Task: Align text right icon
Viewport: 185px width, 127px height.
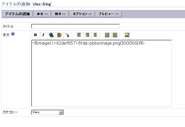Action: coord(88,36)
